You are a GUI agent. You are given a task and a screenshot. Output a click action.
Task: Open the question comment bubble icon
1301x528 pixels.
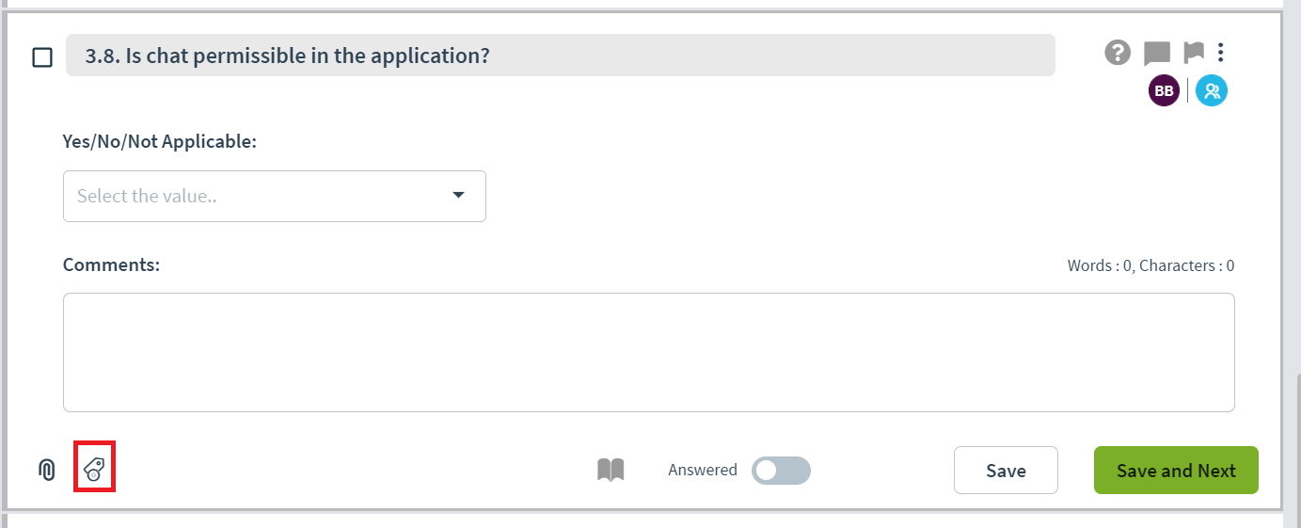pyautogui.click(x=1157, y=54)
